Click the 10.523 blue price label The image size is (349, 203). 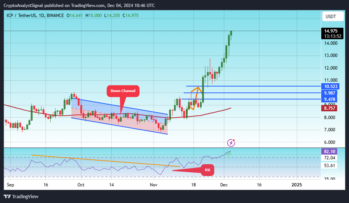point(330,86)
